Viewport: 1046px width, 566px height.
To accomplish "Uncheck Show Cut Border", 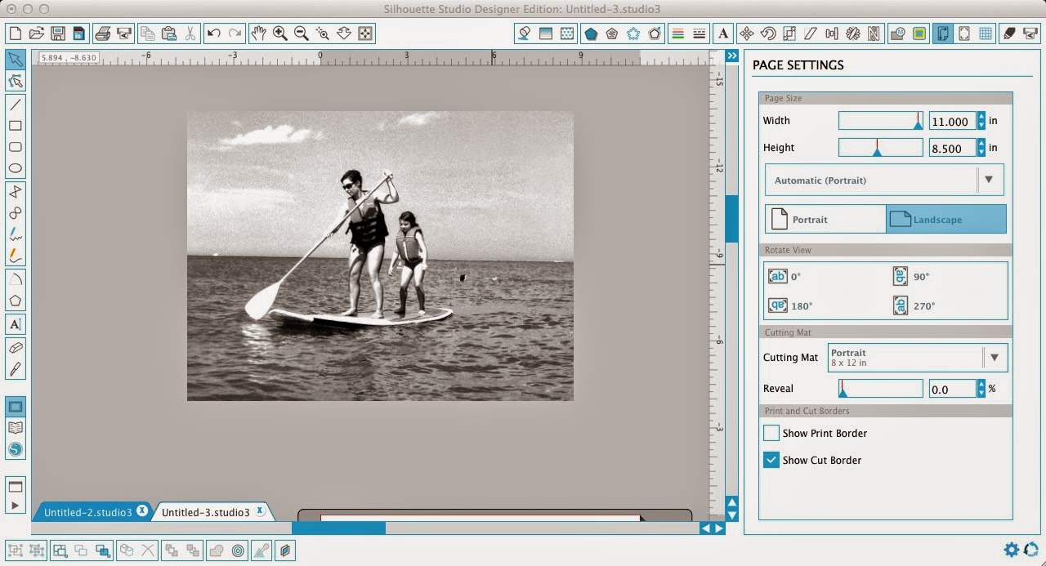I will (x=771, y=460).
